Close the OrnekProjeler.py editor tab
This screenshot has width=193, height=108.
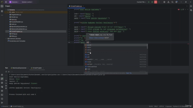[x=84, y=6]
